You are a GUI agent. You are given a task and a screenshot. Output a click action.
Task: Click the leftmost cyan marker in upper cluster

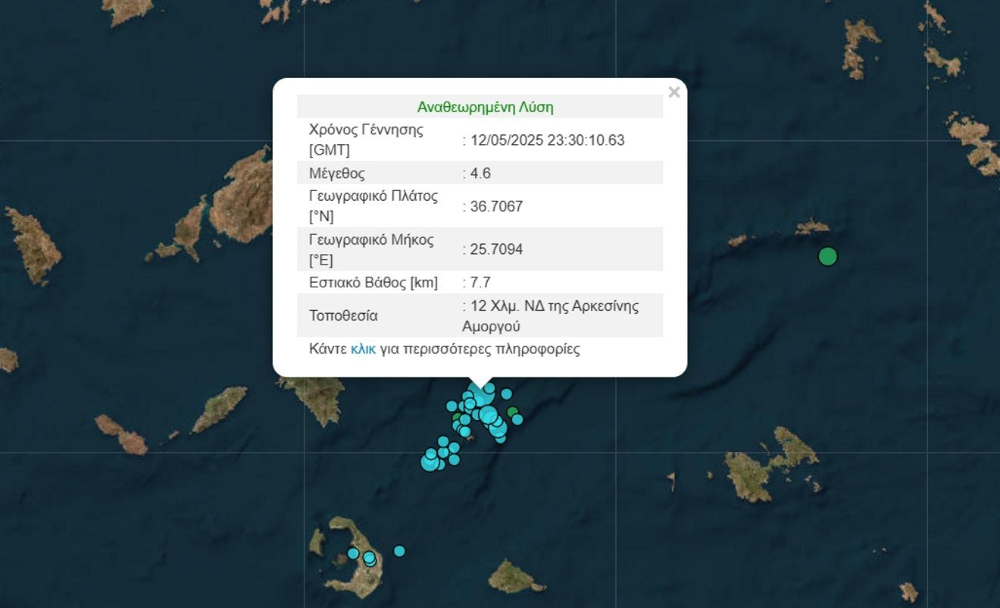point(452,406)
